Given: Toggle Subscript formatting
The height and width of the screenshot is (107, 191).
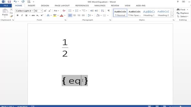Looking at the screenshot, I should click(x=38, y=15).
